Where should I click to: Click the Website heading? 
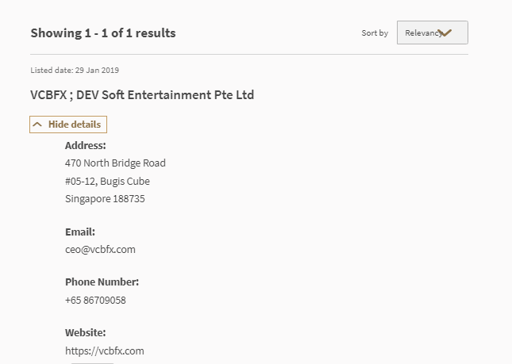click(x=85, y=333)
